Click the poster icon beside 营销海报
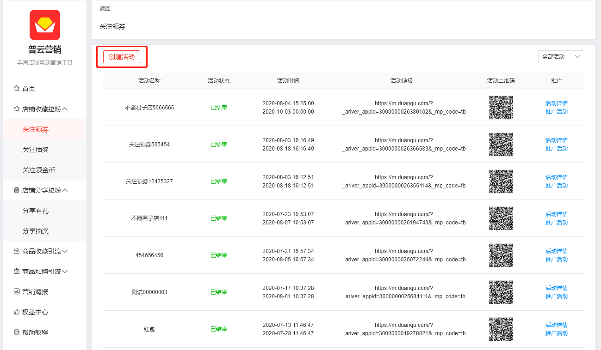This screenshot has width=601, height=350. coord(17,291)
